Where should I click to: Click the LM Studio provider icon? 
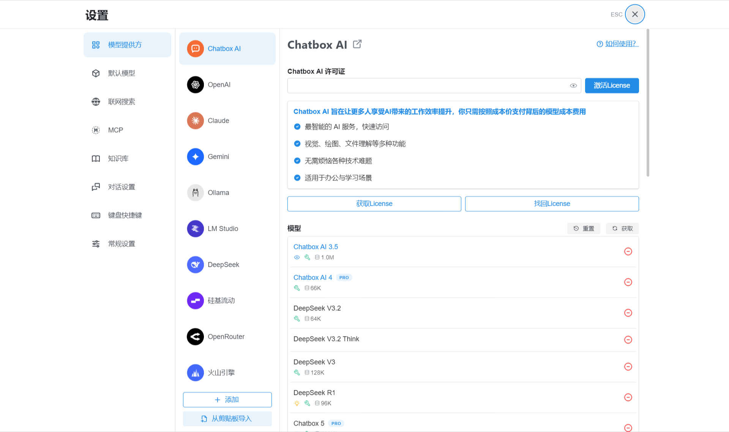pyautogui.click(x=195, y=229)
